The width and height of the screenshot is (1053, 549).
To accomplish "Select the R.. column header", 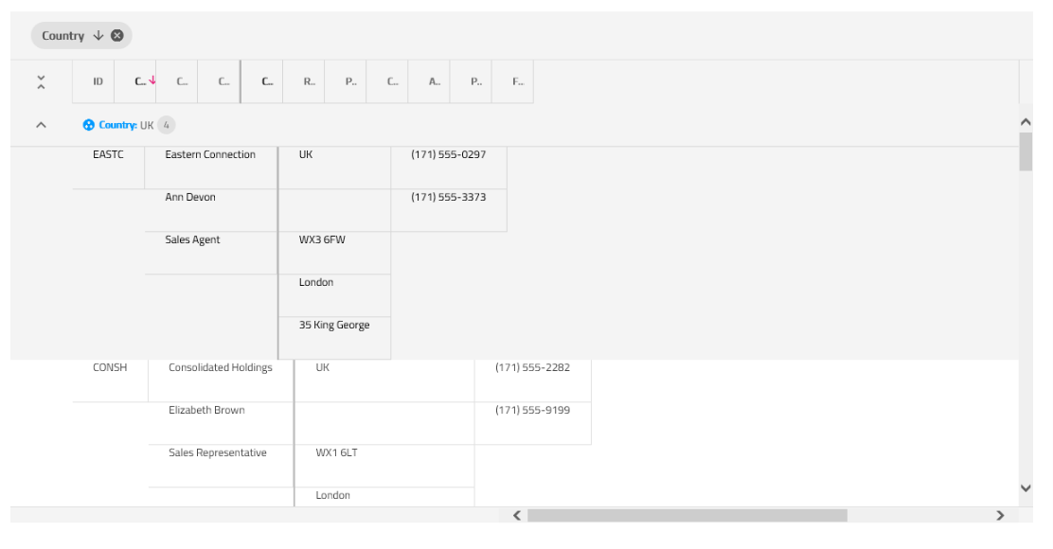I will pos(304,82).
